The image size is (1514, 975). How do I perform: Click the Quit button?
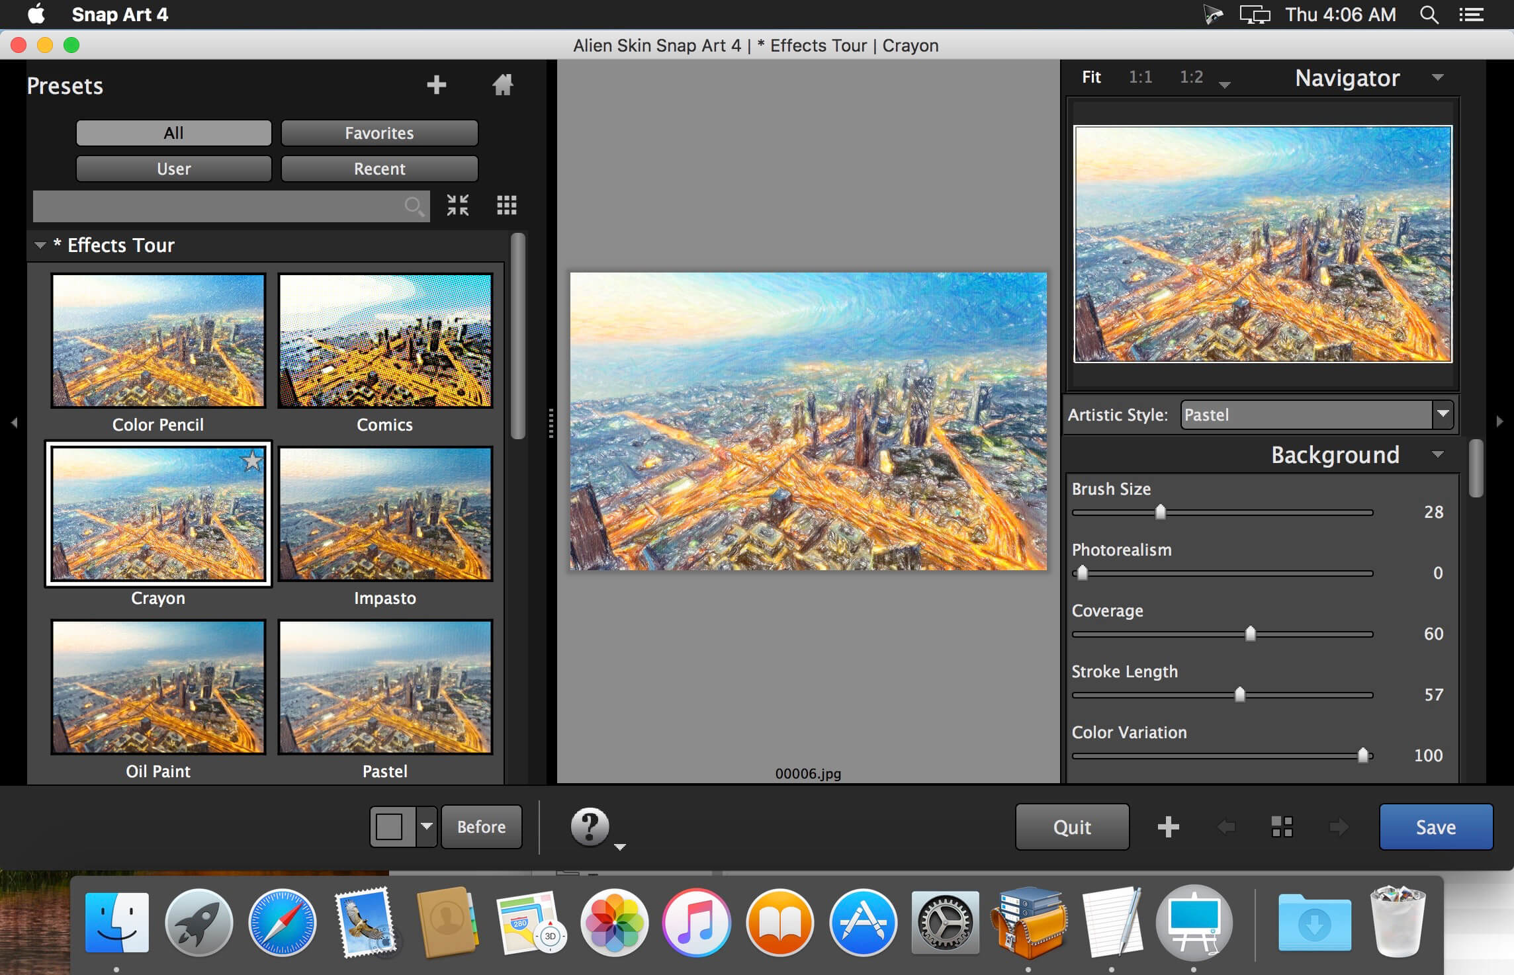[x=1071, y=826]
